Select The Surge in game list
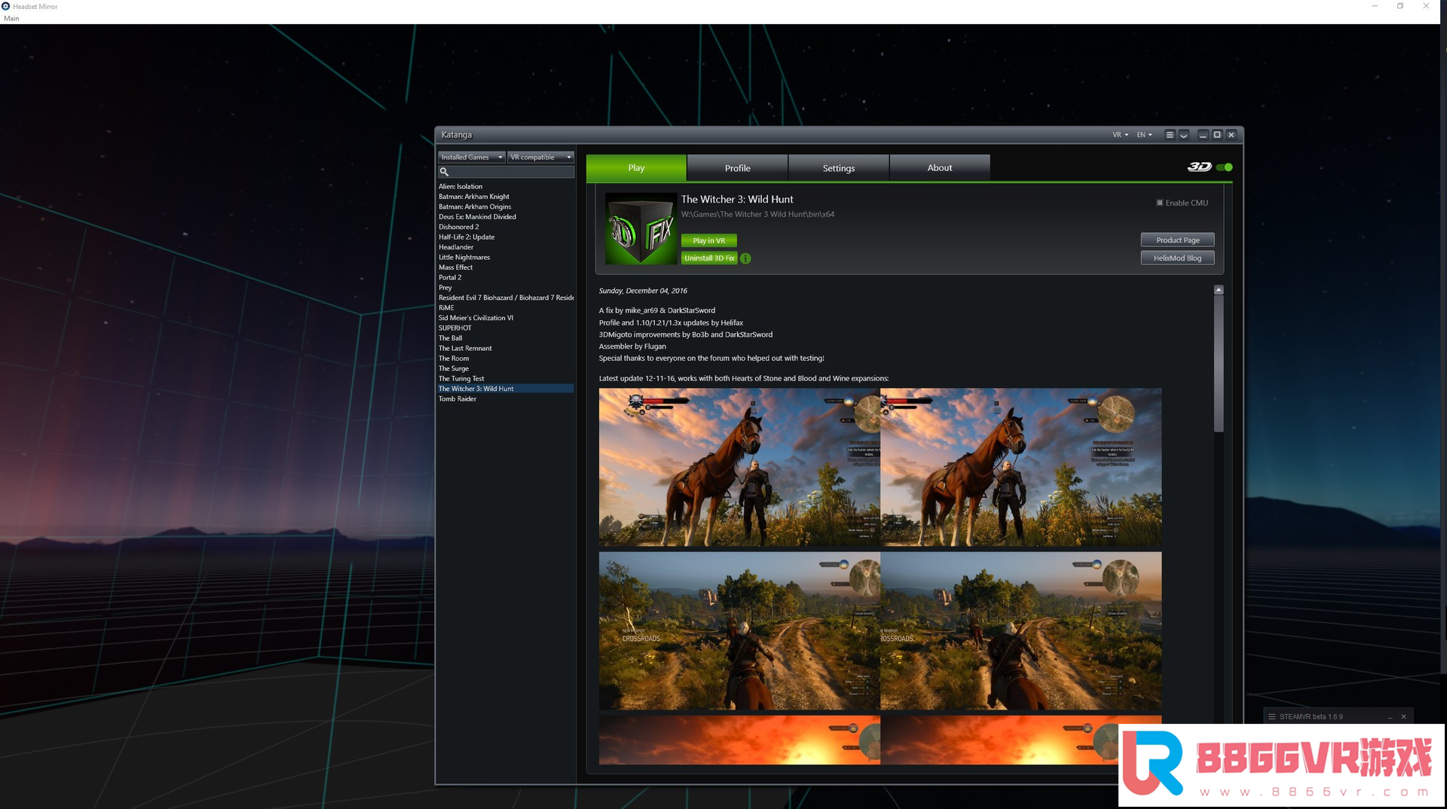1447x809 pixels. 506,368
